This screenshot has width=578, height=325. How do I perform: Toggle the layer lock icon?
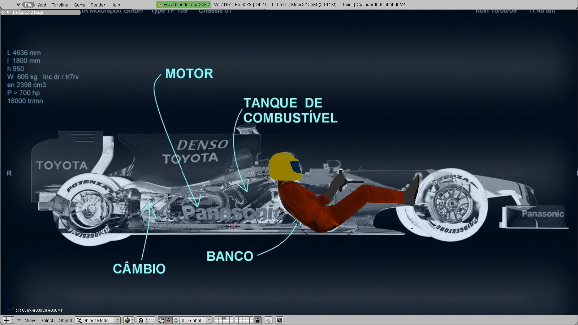pos(258,320)
